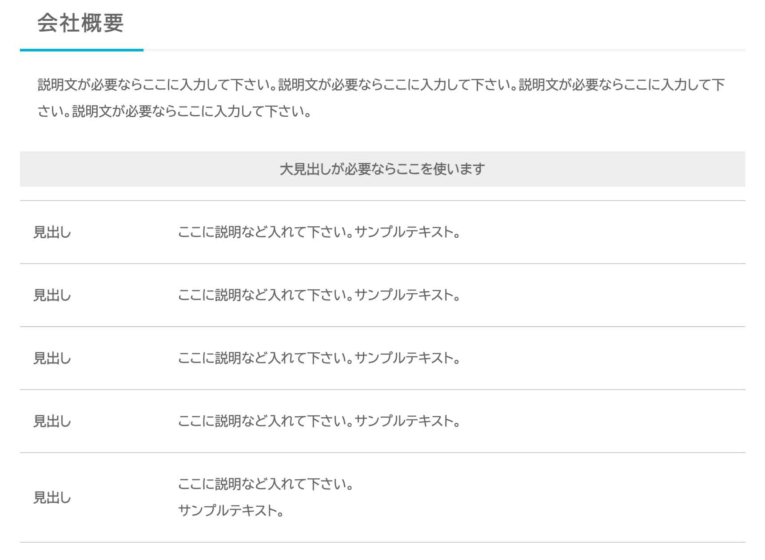Click the description text in the first table row
The width and height of the screenshot is (765, 560).
[x=319, y=232]
